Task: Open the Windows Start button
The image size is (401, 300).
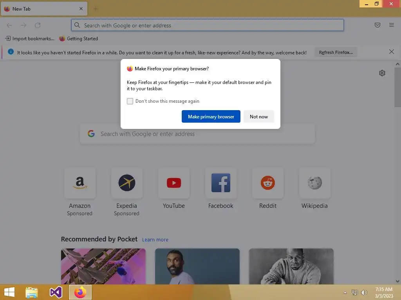Action: (9, 292)
